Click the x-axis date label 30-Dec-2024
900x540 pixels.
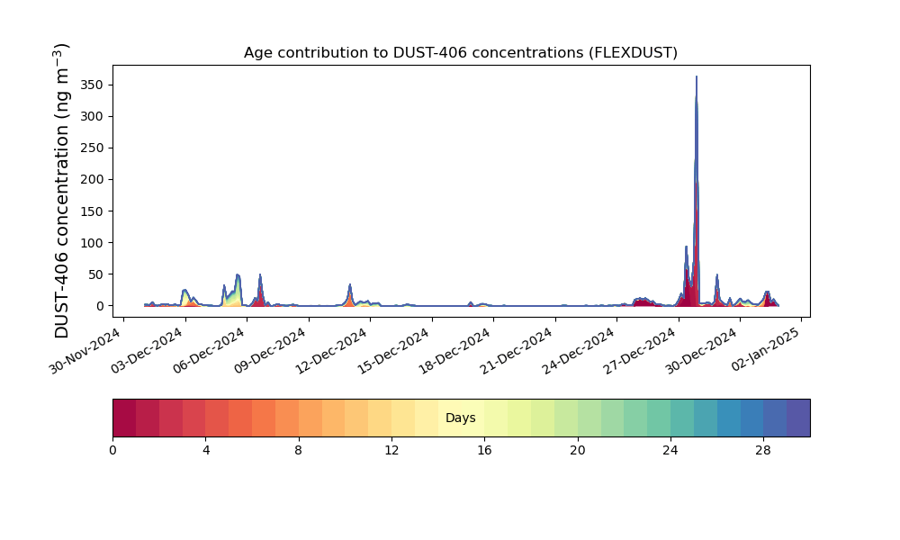pyautogui.click(x=701, y=350)
